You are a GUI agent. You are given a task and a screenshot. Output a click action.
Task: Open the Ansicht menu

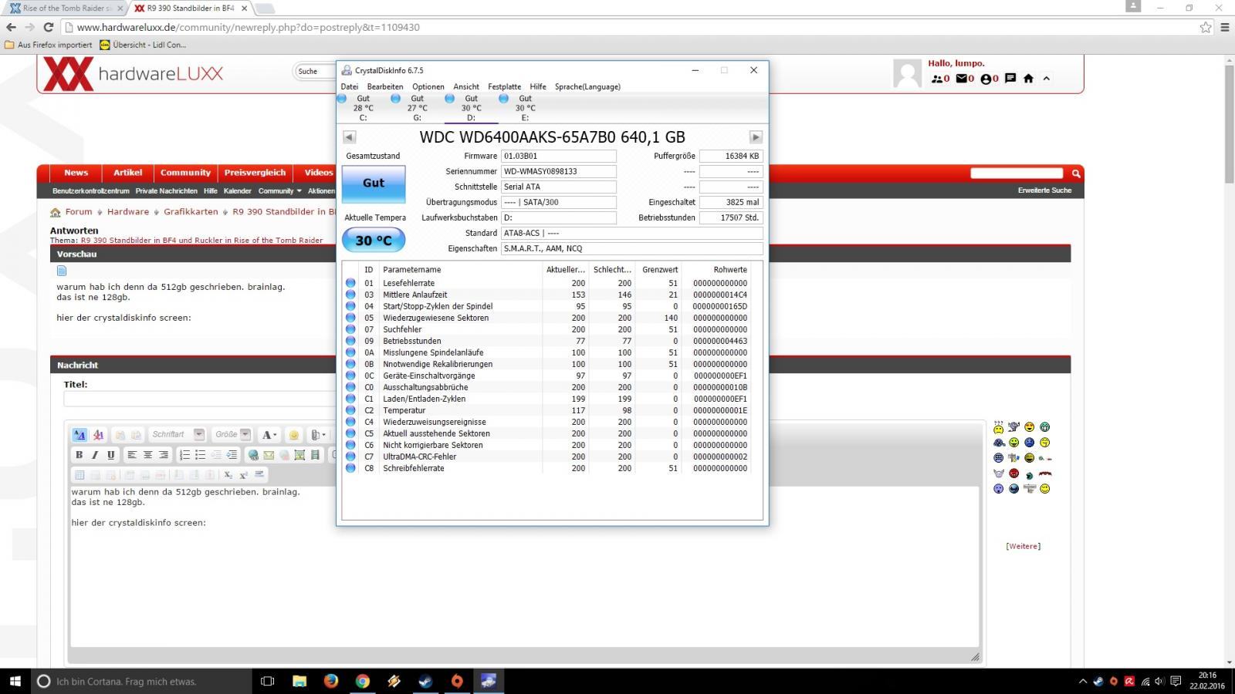466,86
